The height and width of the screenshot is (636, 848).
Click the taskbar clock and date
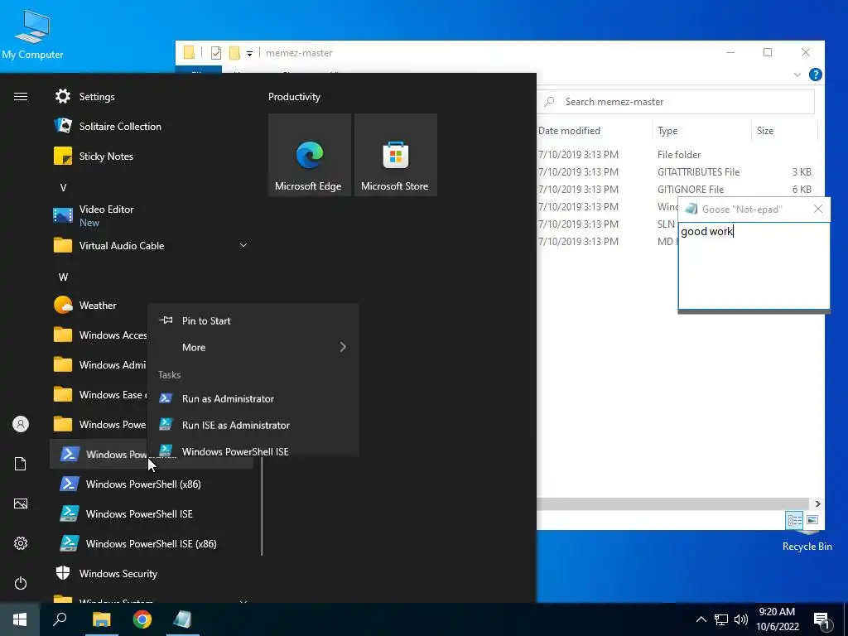tap(777, 619)
